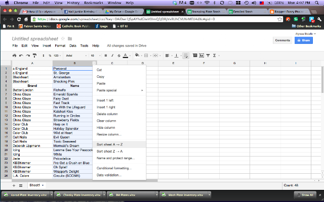
Task: Toggle strikethrough formatting
Action: (x=119, y=56)
